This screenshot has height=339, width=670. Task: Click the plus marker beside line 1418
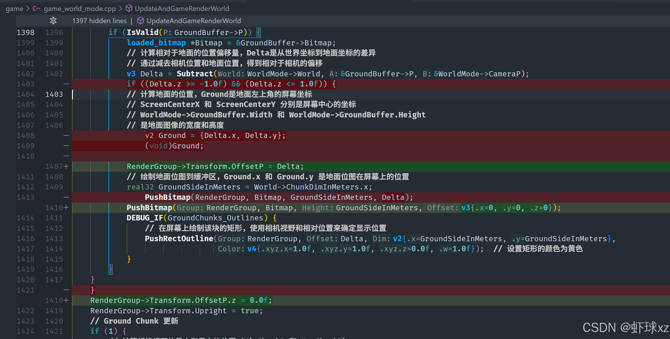coord(66,300)
